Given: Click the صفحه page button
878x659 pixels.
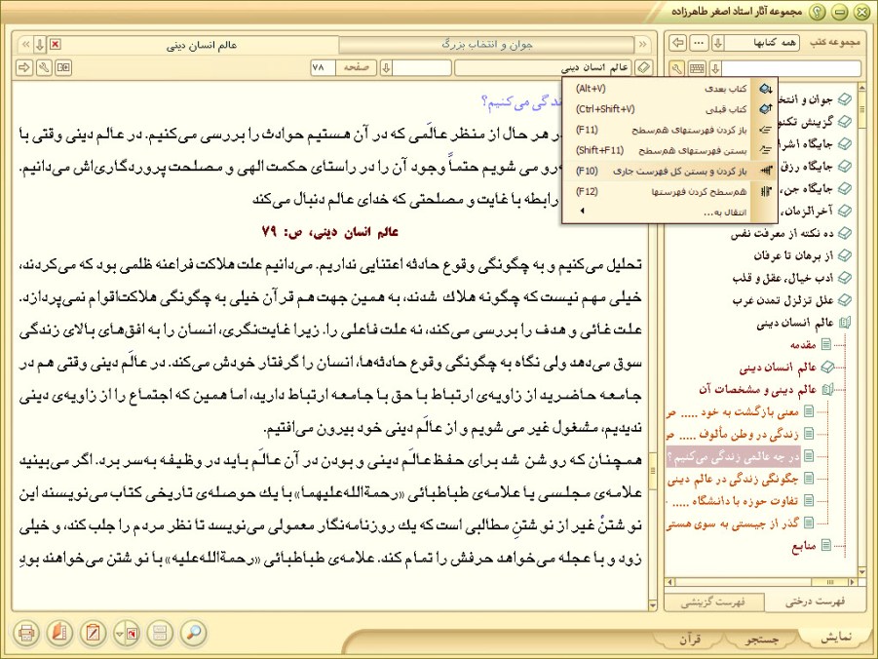Looking at the screenshot, I should 356,68.
